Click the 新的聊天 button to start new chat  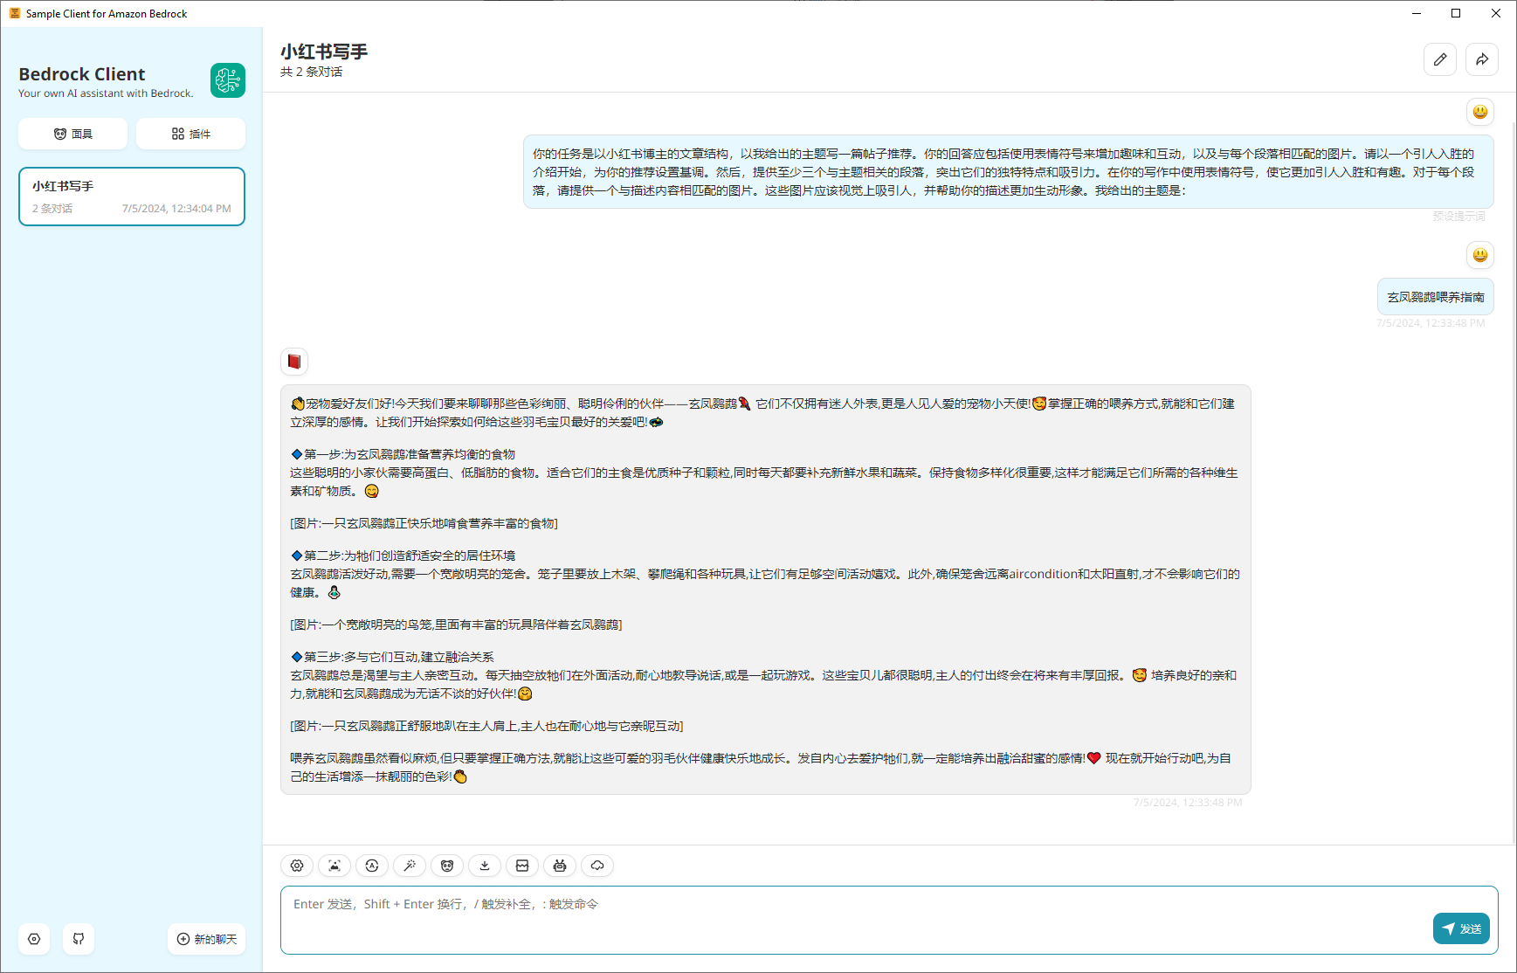206,939
